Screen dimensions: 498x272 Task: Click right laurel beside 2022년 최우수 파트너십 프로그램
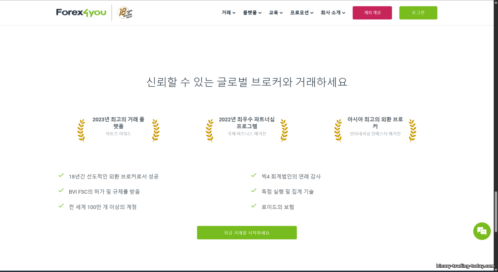(x=284, y=130)
